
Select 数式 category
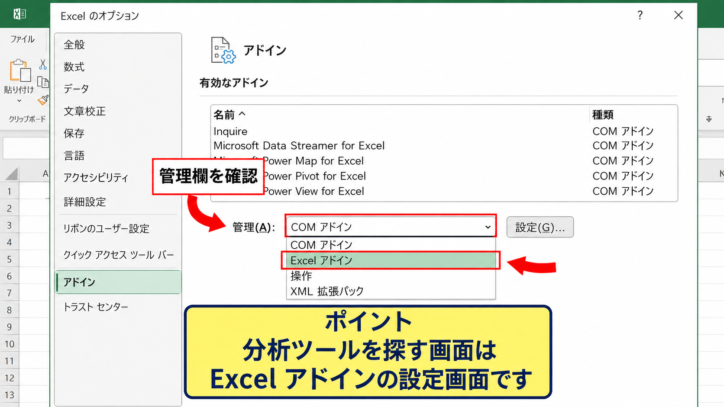coord(118,67)
